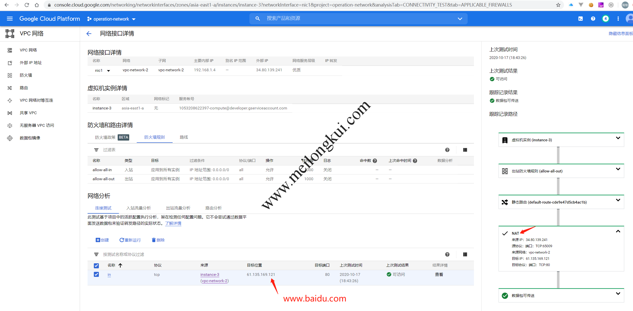
Task: Open vpc-network-2 link in tests row
Action: tap(215, 281)
